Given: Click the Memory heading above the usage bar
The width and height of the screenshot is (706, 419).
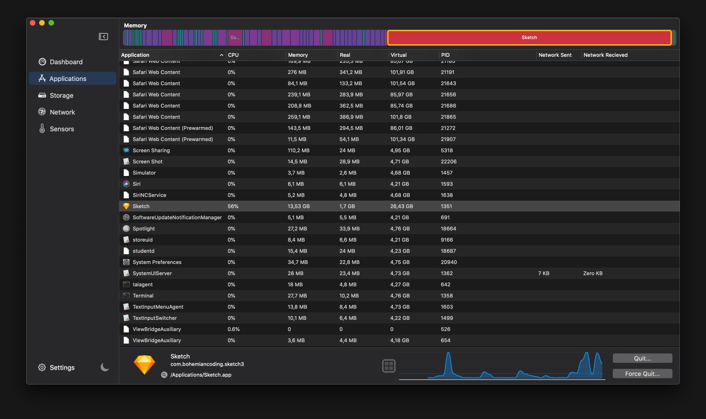Looking at the screenshot, I should pyautogui.click(x=135, y=26).
